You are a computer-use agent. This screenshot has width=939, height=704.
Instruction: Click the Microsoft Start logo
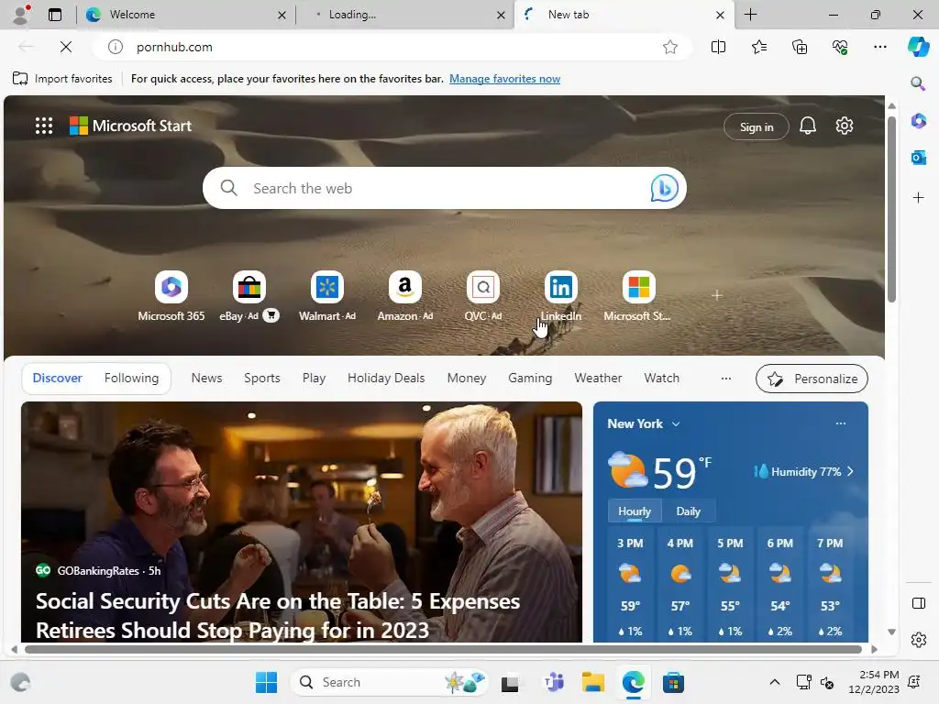[x=130, y=126]
